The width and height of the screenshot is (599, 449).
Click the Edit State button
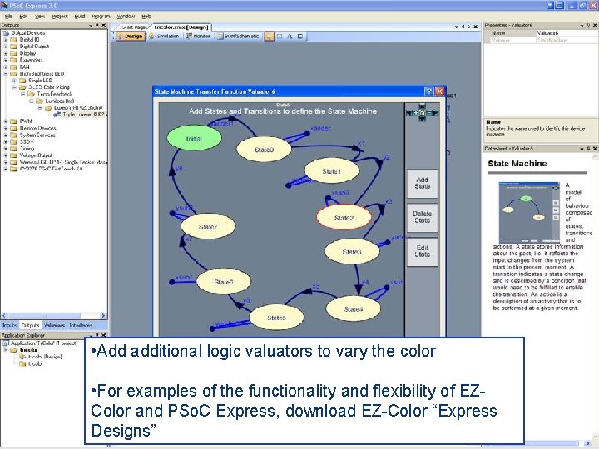click(422, 251)
